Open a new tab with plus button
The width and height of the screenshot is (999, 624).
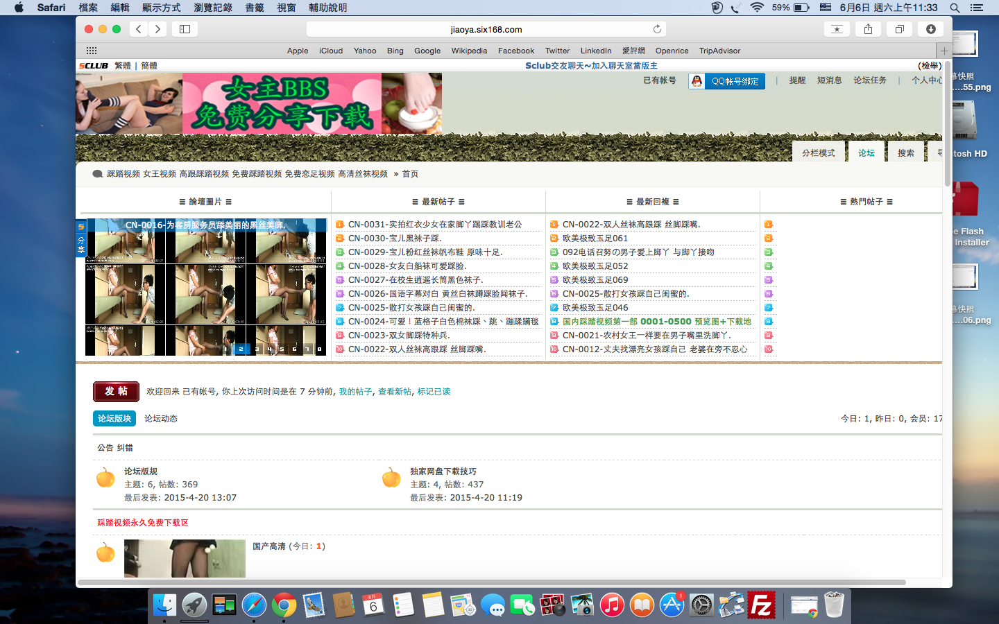pyautogui.click(x=943, y=51)
